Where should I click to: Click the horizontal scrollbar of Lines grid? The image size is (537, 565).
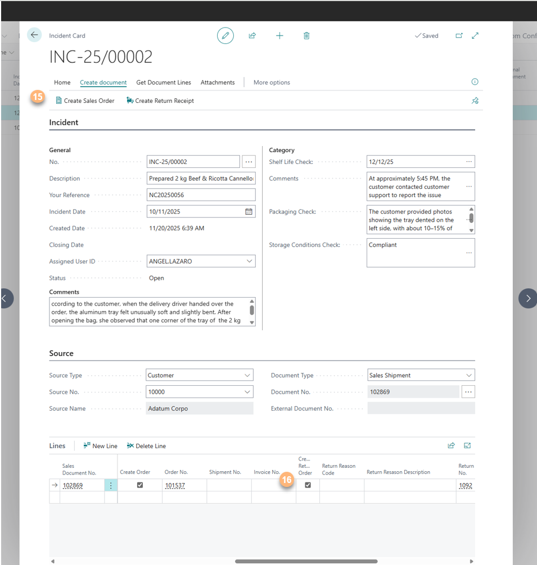pos(306,561)
